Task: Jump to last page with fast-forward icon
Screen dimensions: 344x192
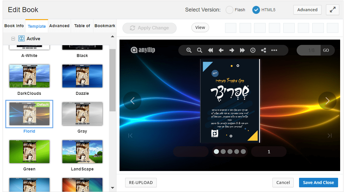Action: click(x=242, y=50)
